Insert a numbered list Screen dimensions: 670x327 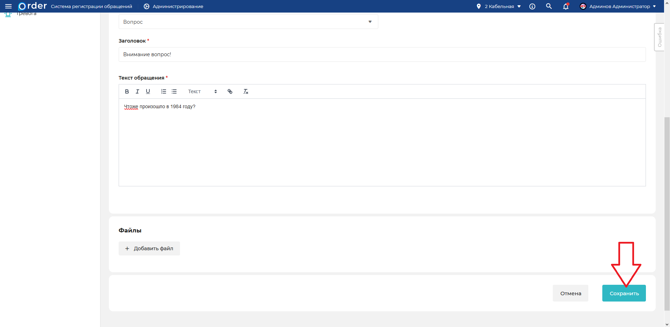(x=163, y=91)
